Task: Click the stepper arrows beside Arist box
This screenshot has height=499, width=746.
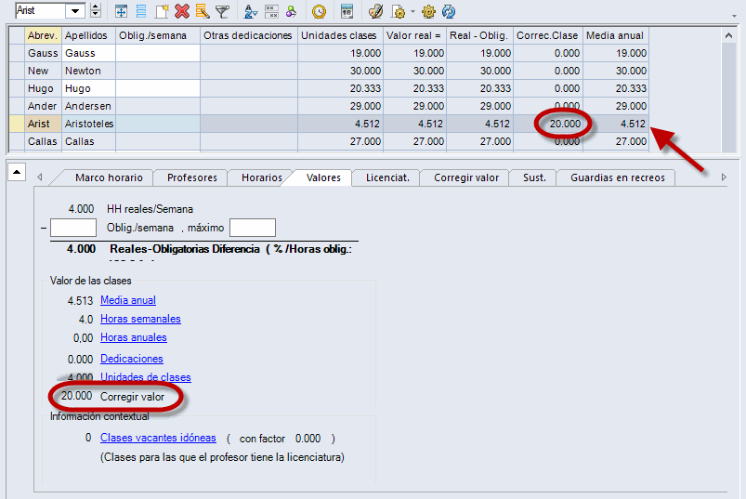Action: pos(96,11)
